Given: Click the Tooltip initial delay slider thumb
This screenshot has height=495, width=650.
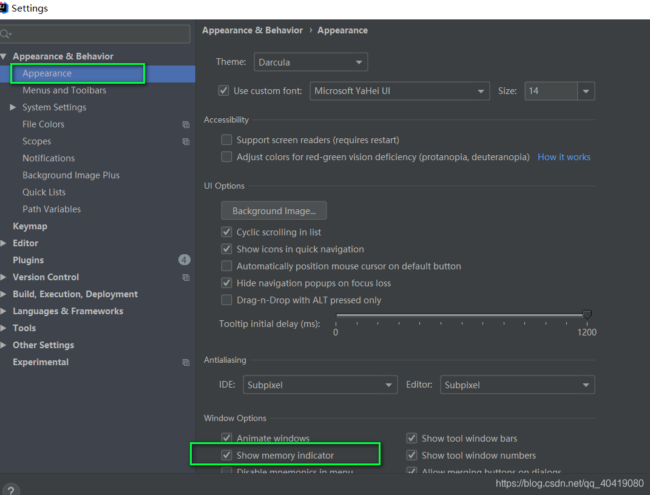Looking at the screenshot, I should coord(587,314).
